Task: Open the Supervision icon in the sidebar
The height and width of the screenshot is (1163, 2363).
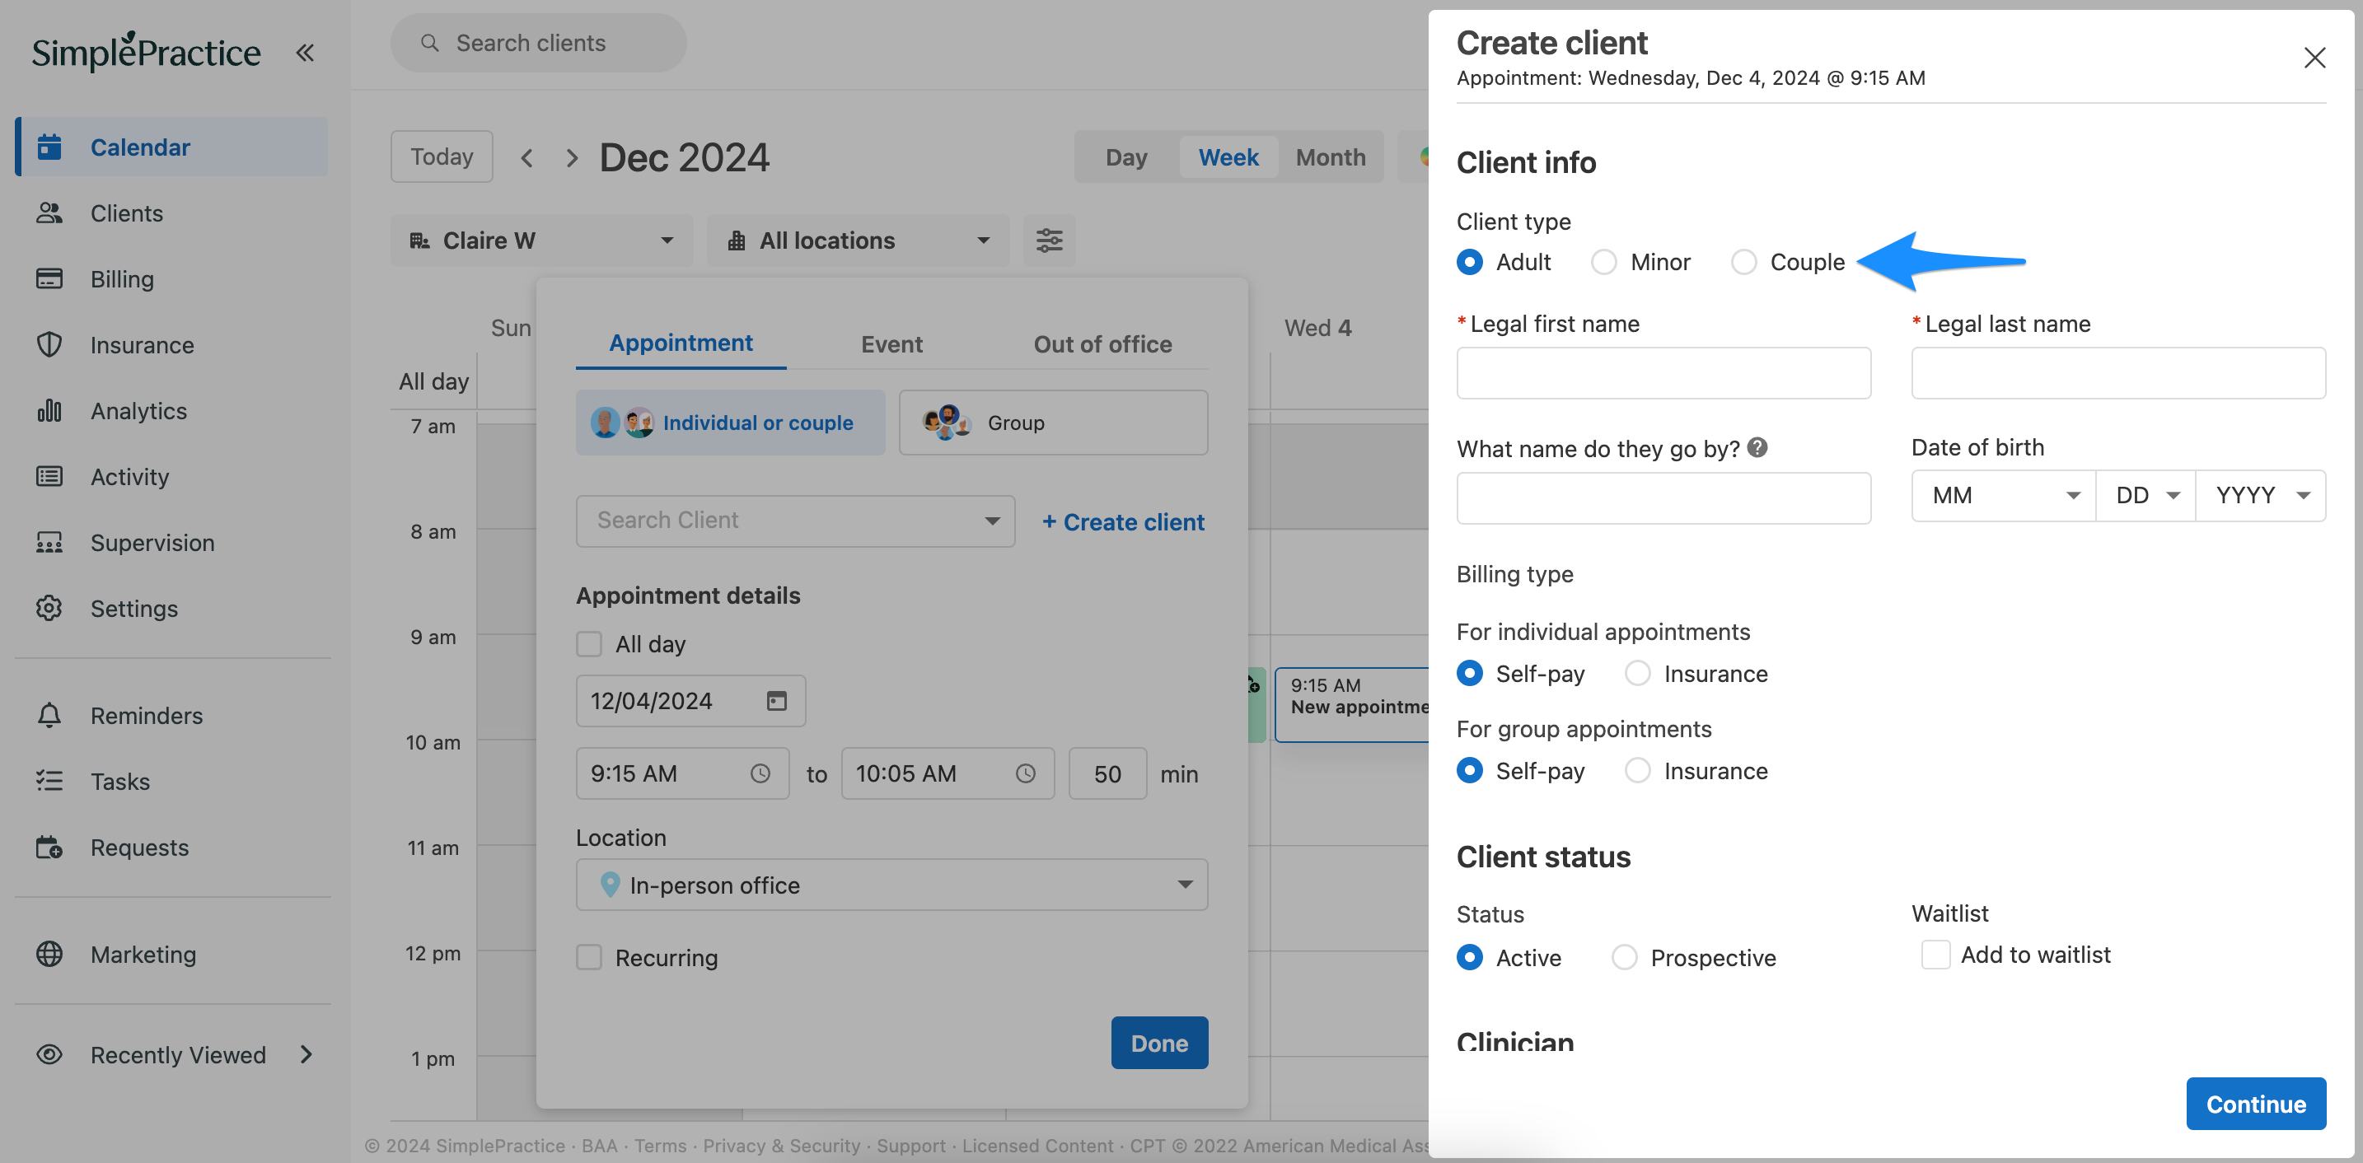Action: click(x=49, y=543)
